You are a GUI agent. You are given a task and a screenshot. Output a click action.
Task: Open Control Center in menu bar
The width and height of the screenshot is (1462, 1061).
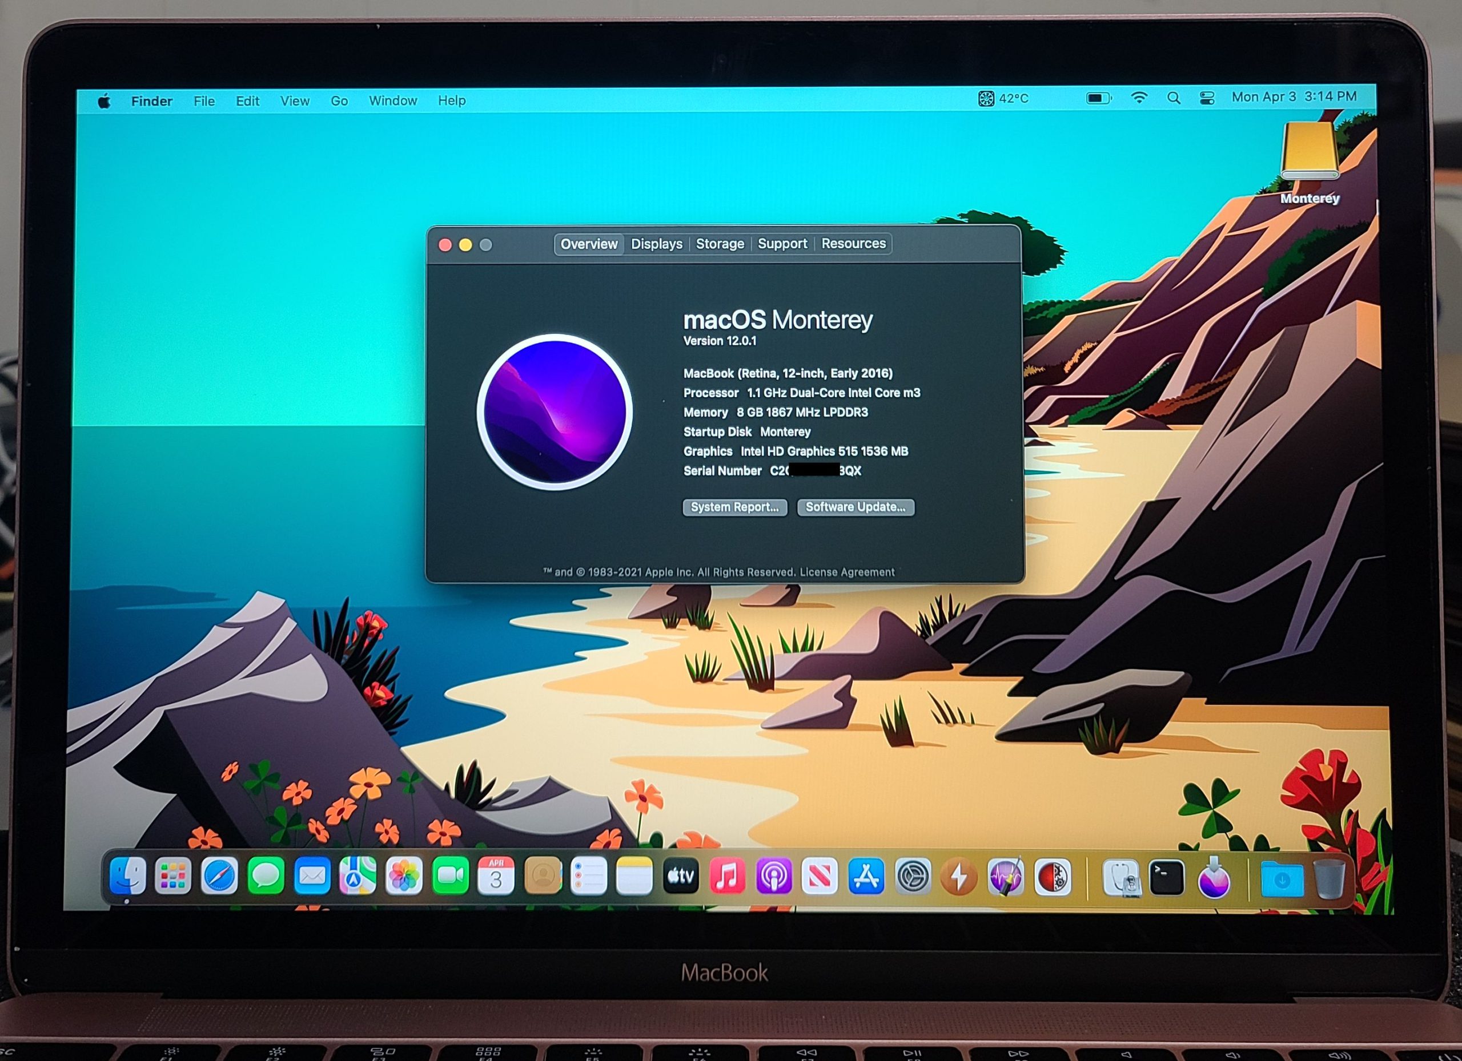(x=1207, y=98)
